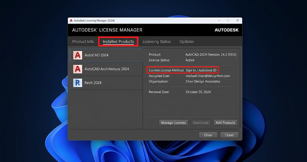The width and height of the screenshot is (307, 162).
Task: Click the Autodesk Licensing Manager (2024) window title
Action: coord(94,20)
